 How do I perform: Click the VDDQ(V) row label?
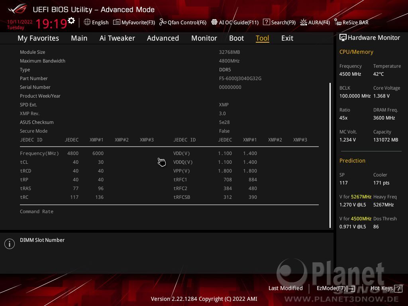(x=183, y=162)
